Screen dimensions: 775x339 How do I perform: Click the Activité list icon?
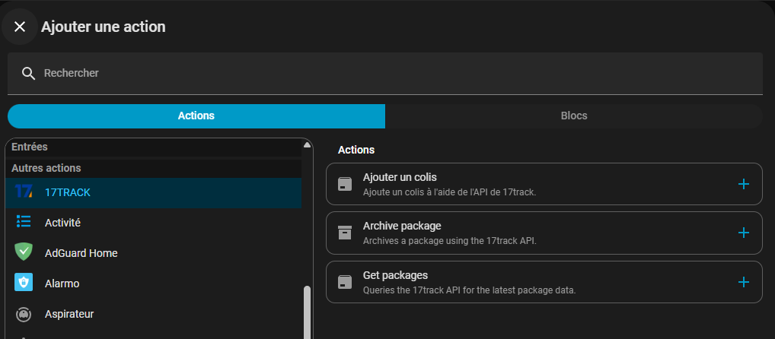[x=24, y=222]
